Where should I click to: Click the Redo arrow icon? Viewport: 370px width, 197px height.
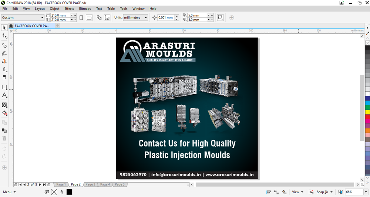4,156
